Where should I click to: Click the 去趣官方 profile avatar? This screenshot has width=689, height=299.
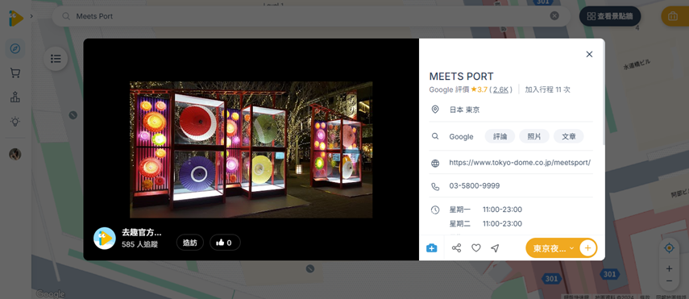(x=105, y=239)
